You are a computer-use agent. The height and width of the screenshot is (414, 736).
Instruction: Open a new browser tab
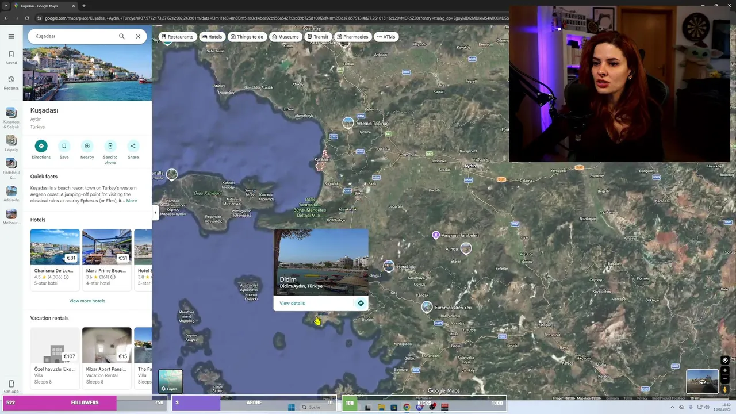[84, 6]
